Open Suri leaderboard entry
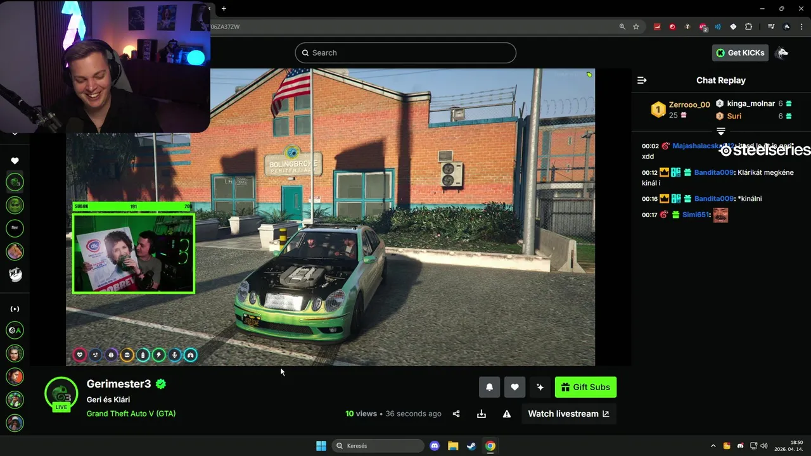 (x=734, y=116)
